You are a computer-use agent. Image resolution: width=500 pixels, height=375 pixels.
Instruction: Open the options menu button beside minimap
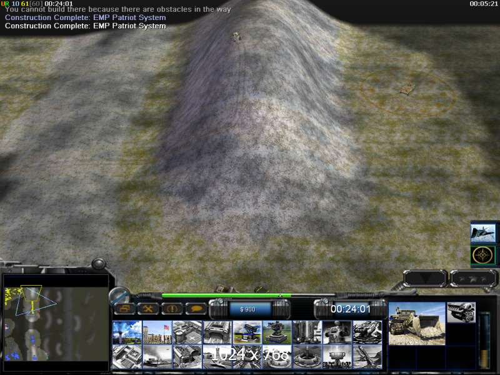[x=124, y=309]
